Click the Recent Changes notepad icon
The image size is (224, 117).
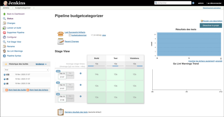[60, 41]
